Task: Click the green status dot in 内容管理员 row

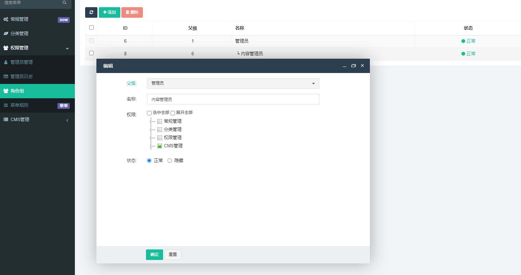Action: (x=463, y=54)
